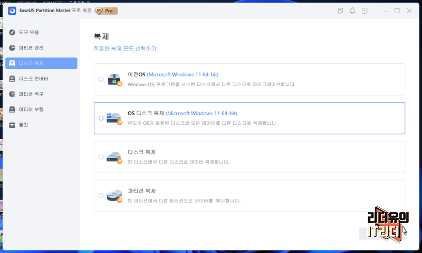Click the 파티션 복제 option card title
422x253 pixels.
(141, 191)
